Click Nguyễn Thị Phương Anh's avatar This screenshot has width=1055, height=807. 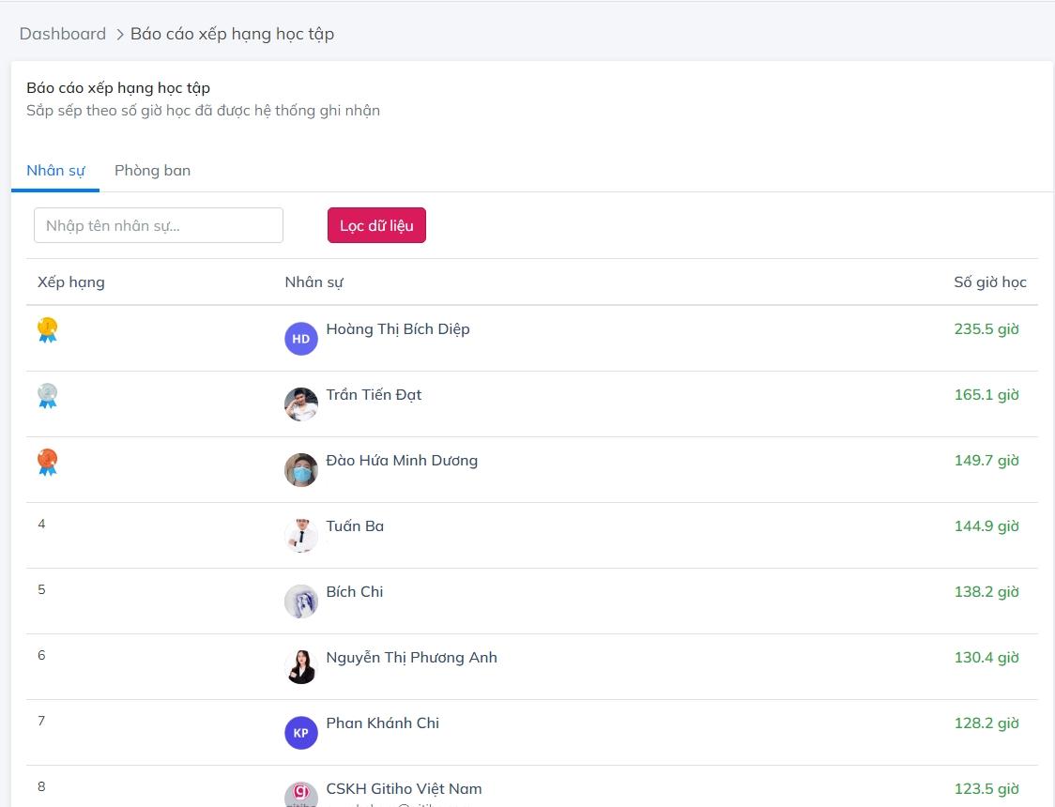pos(301,667)
